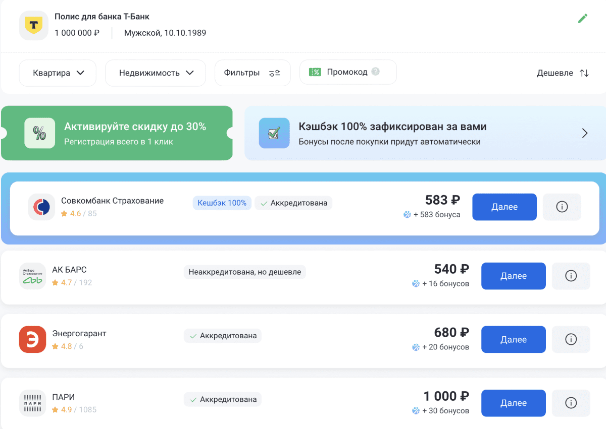Click the Энергогарант red logo

click(x=32, y=340)
